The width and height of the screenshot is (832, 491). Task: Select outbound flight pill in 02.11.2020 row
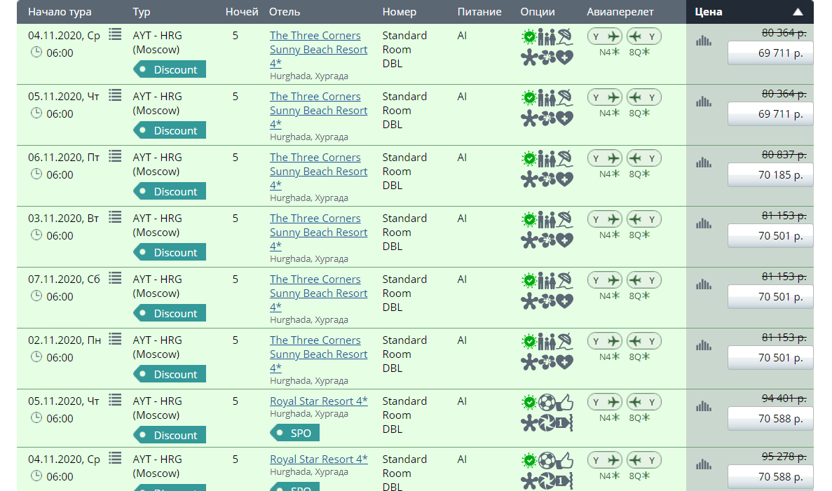click(x=604, y=341)
